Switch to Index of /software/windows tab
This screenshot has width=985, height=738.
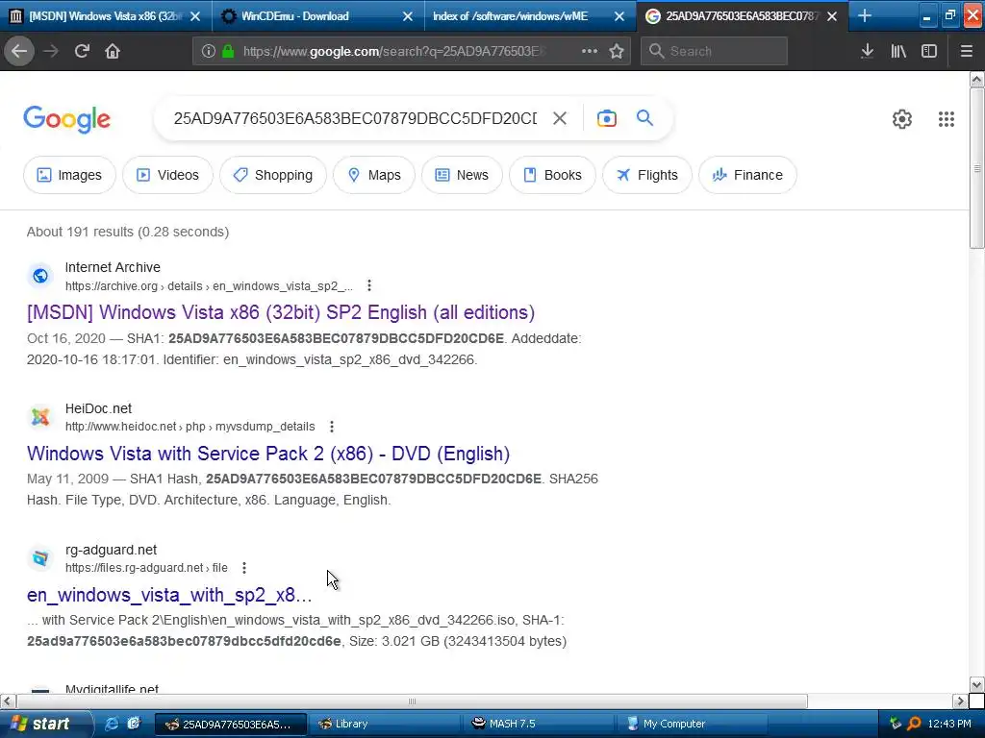pyautogui.click(x=530, y=16)
